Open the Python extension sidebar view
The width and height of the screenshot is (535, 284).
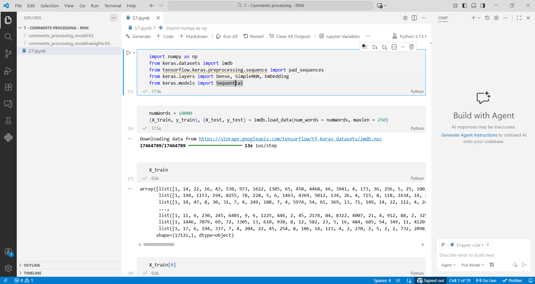8,137
